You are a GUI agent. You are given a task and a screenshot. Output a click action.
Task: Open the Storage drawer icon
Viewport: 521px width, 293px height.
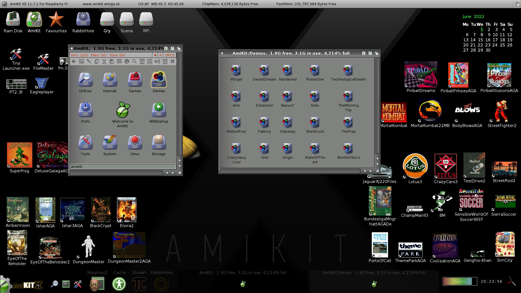(159, 145)
